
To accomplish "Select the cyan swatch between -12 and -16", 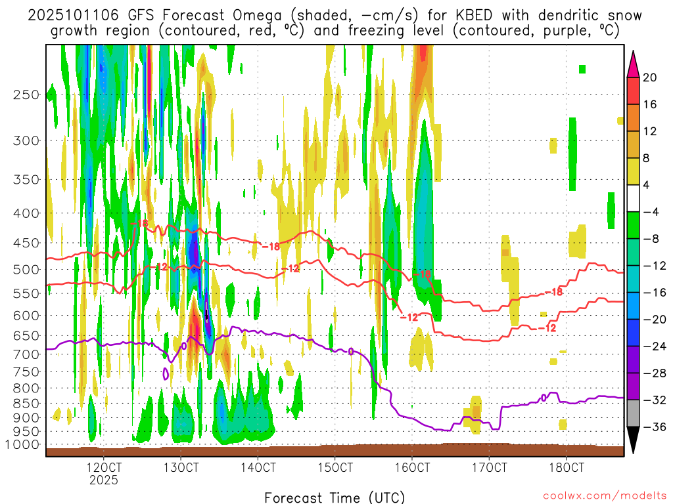I will click(633, 279).
